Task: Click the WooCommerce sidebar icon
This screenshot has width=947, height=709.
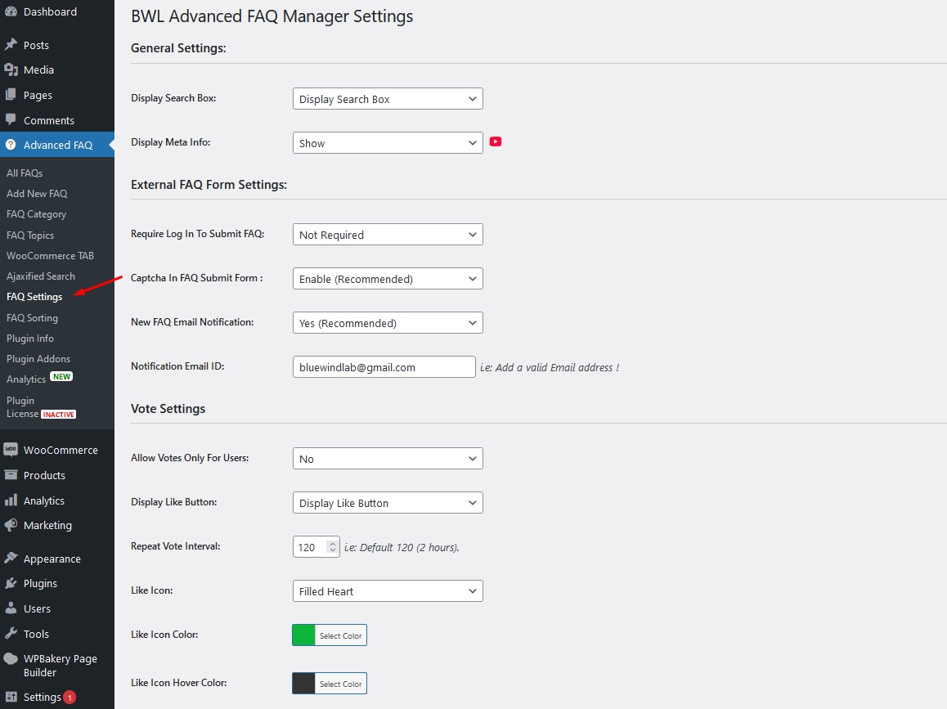Action: click(x=11, y=449)
